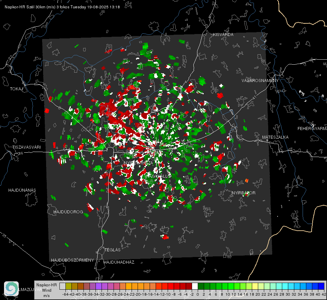Screen dimensions: 327x300
Task: Click the radar title text with date 19-08-2025
Action: 62,7
